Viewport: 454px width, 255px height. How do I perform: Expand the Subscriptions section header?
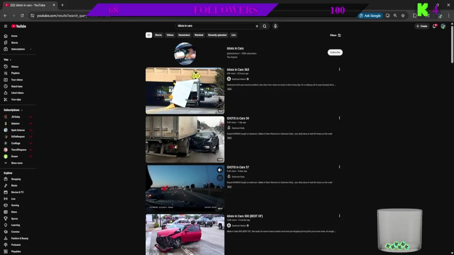13,110
